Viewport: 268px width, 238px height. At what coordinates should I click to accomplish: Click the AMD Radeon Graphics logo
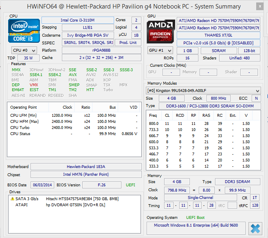pos(160,31)
